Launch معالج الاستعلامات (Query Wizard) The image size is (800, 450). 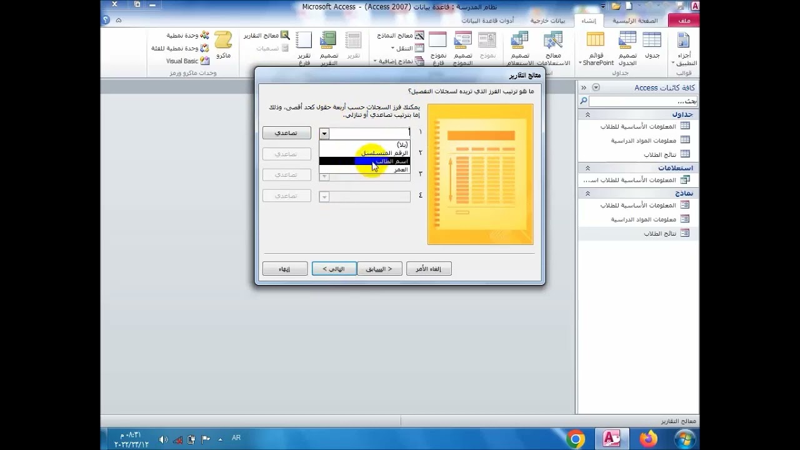[552, 49]
